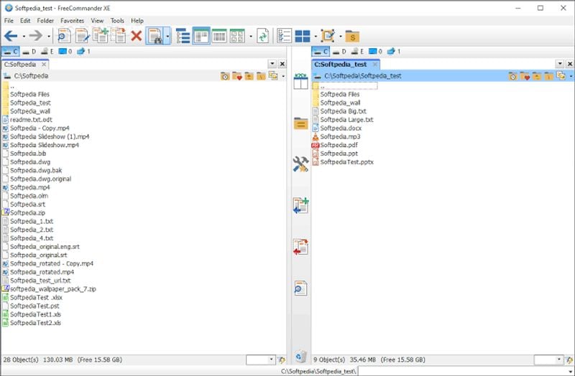Open the Forward button history dropdown arrow
The height and width of the screenshot is (376, 575).
(49, 37)
